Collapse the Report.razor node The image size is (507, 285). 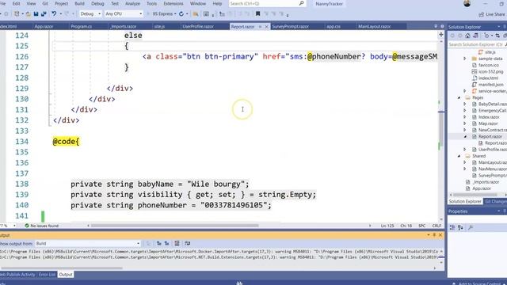[466, 136]
